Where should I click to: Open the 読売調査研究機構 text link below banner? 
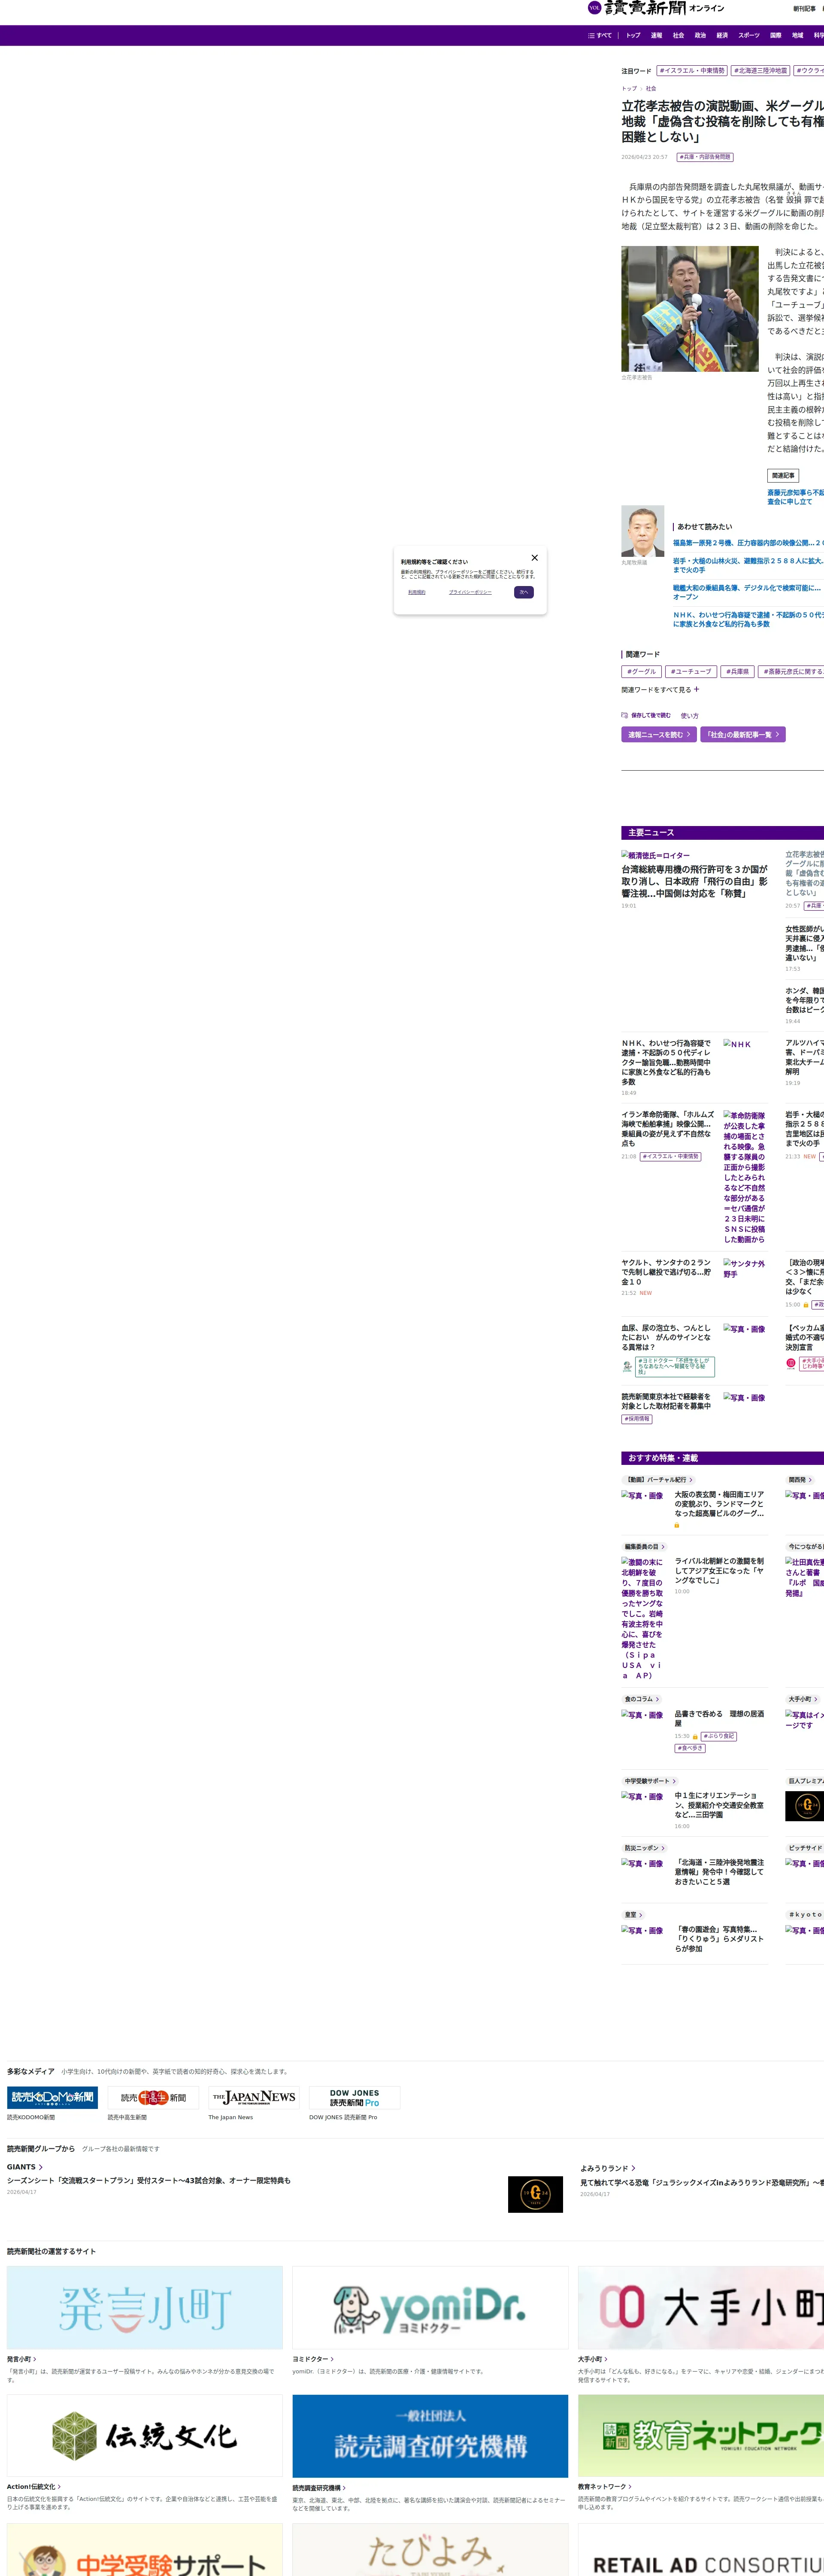tap(319, 2487)
